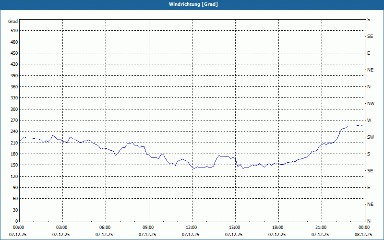Screen dimensions: 384x240
Task: Click the 330 degree axis label
Action: point(14,98)
